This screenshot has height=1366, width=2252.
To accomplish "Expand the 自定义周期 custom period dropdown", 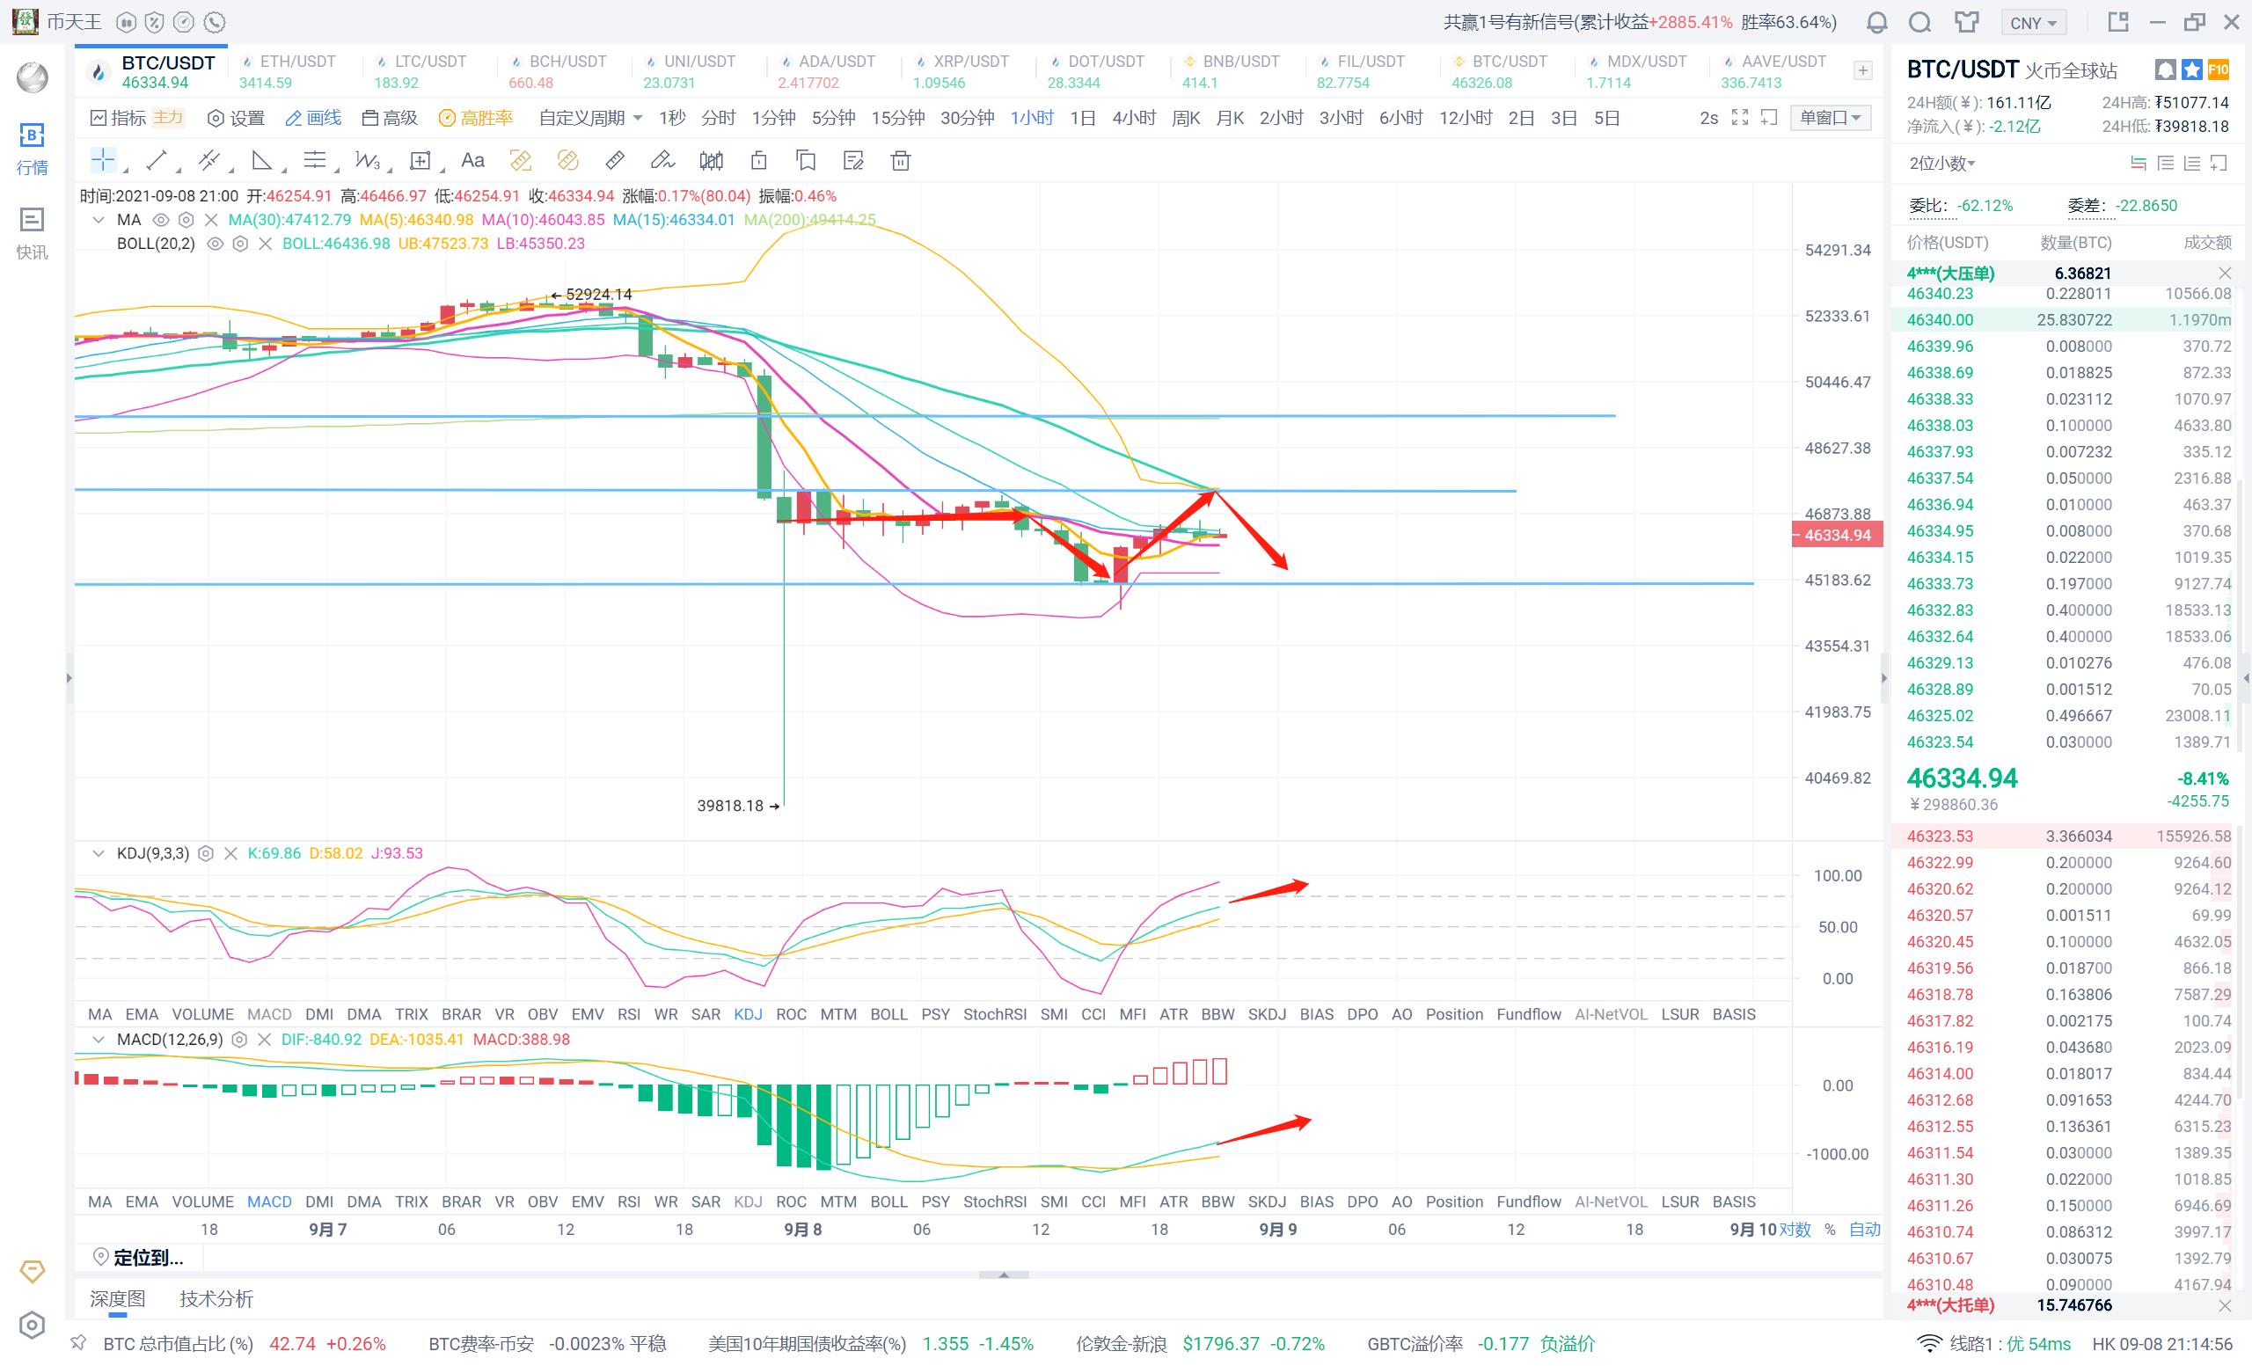I will tap(590, 118).
